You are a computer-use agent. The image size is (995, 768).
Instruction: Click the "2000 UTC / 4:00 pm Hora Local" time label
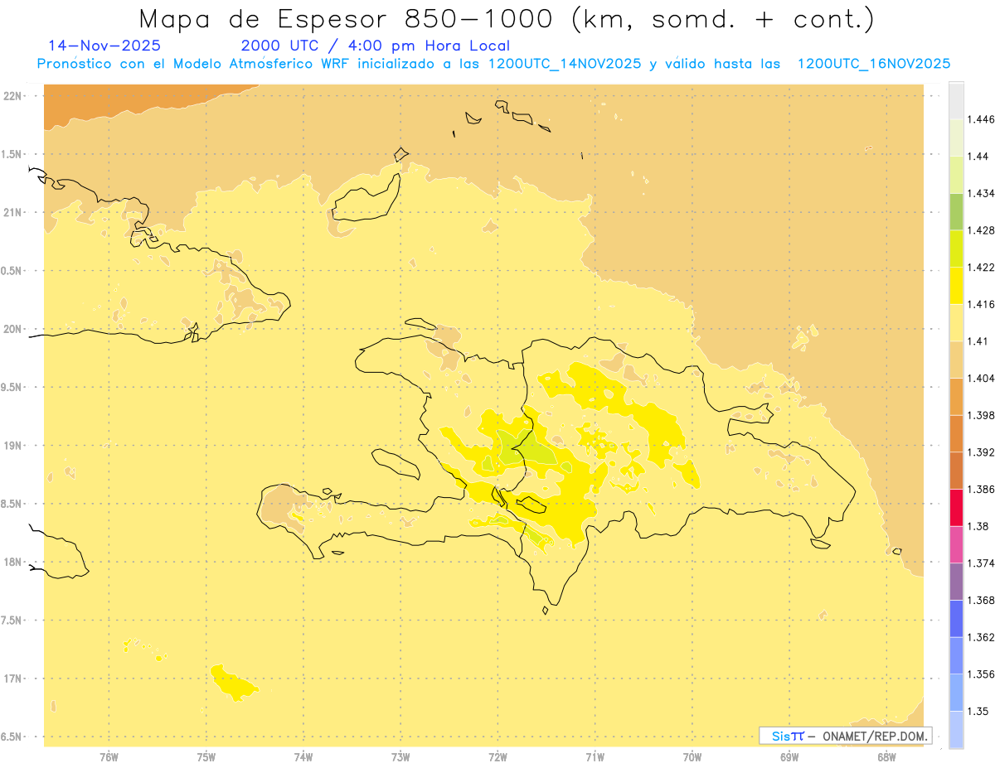[376, 46]
